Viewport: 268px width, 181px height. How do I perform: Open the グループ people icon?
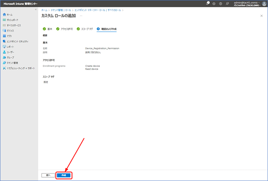(5, 57)
